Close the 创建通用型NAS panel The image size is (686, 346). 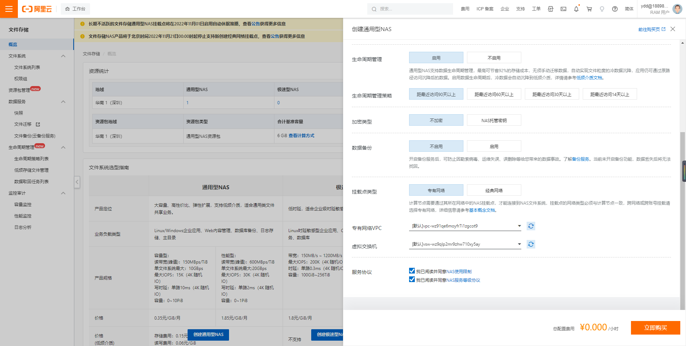tap(673, 29)
